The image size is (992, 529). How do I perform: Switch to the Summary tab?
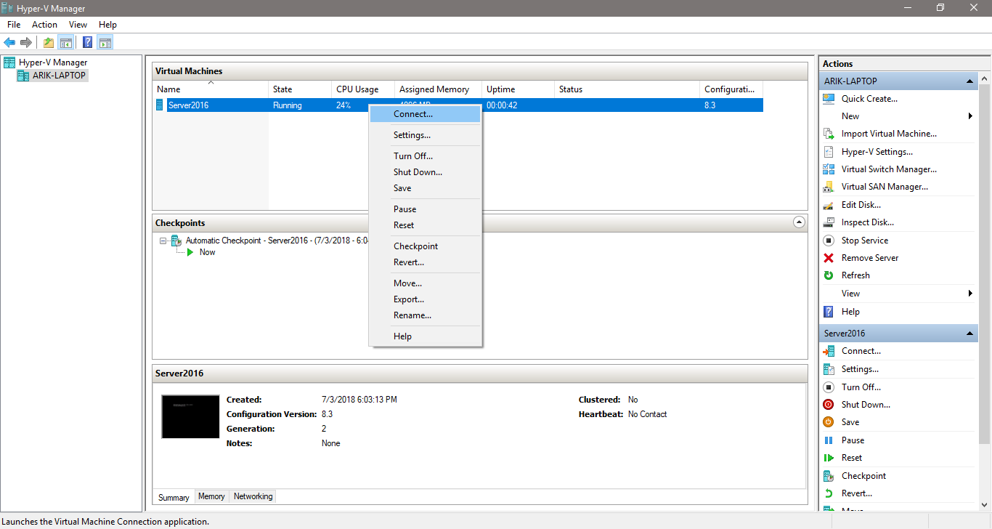tap(174, 497)
